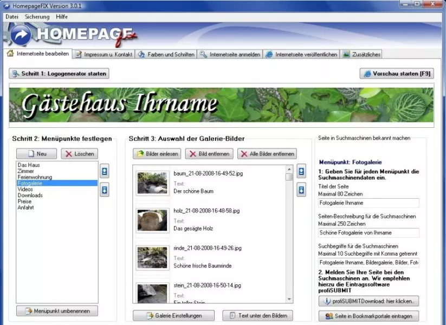Image resolution: width=446 pixels, height=325 pixels.
Task: Select Downloads entry in menu list
Action: click(x=30, y=195)
